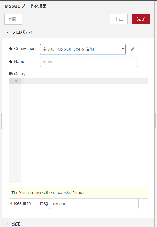Click the pencil edit connection icon
The width and height of the screenshot is (157, 227).
coord(133,49)
